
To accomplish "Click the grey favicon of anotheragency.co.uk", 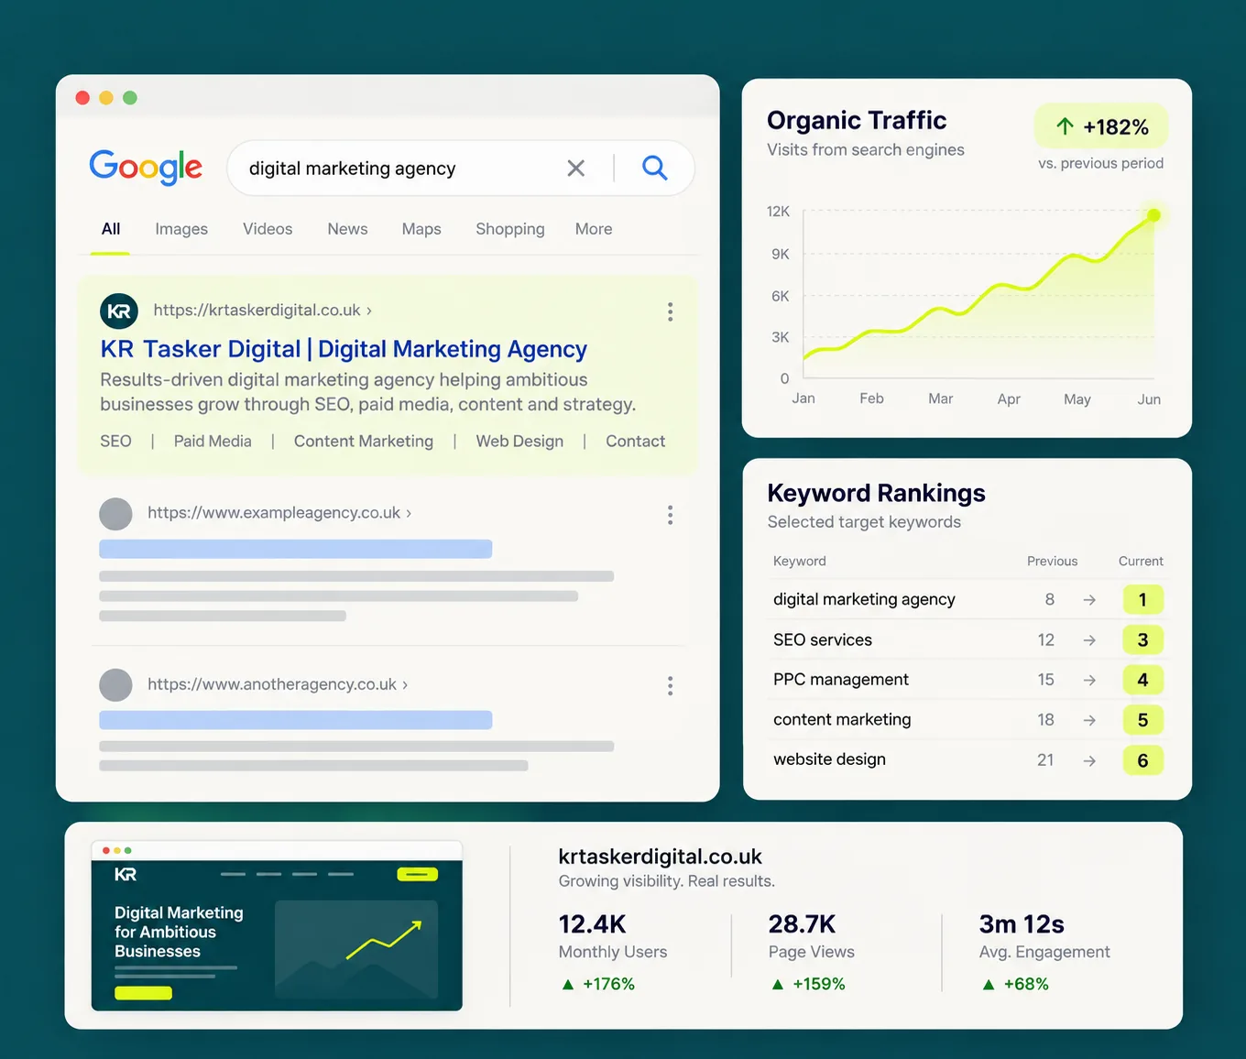I will [115, 685].
